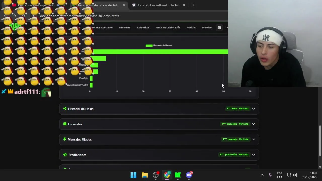The image size is (322, 181).
Task: Close the franstylo LeaderBoard tab
Action: pyautogui.click(x=184, y=5)
